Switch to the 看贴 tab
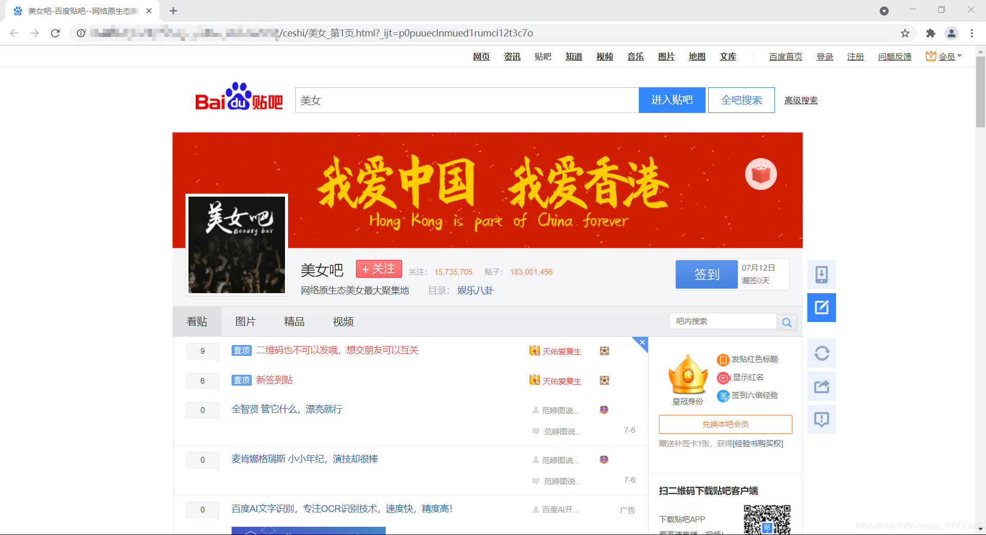986x535 pixels. (197, 321)
